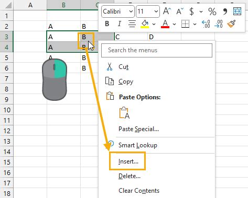Open the Calibri font dropdown
The image size is (248, 198).
[118, 11]
